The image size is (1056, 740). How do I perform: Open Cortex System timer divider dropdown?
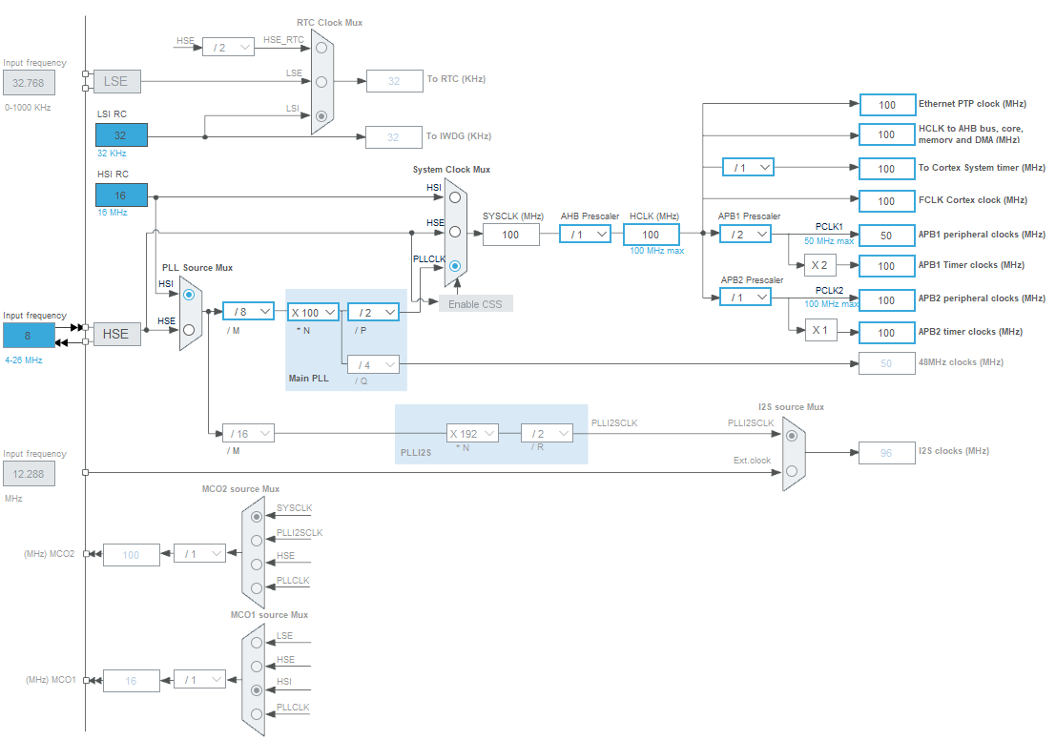point(748,168)
